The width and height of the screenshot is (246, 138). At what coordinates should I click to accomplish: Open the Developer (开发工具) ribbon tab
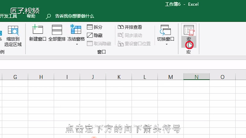click(9, 16)
